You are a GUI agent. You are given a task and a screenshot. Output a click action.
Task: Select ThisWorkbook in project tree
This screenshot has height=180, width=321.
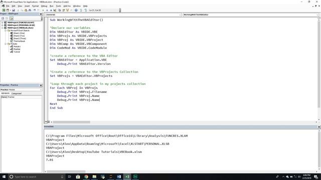pyautogui.click(x=19, y=41)
